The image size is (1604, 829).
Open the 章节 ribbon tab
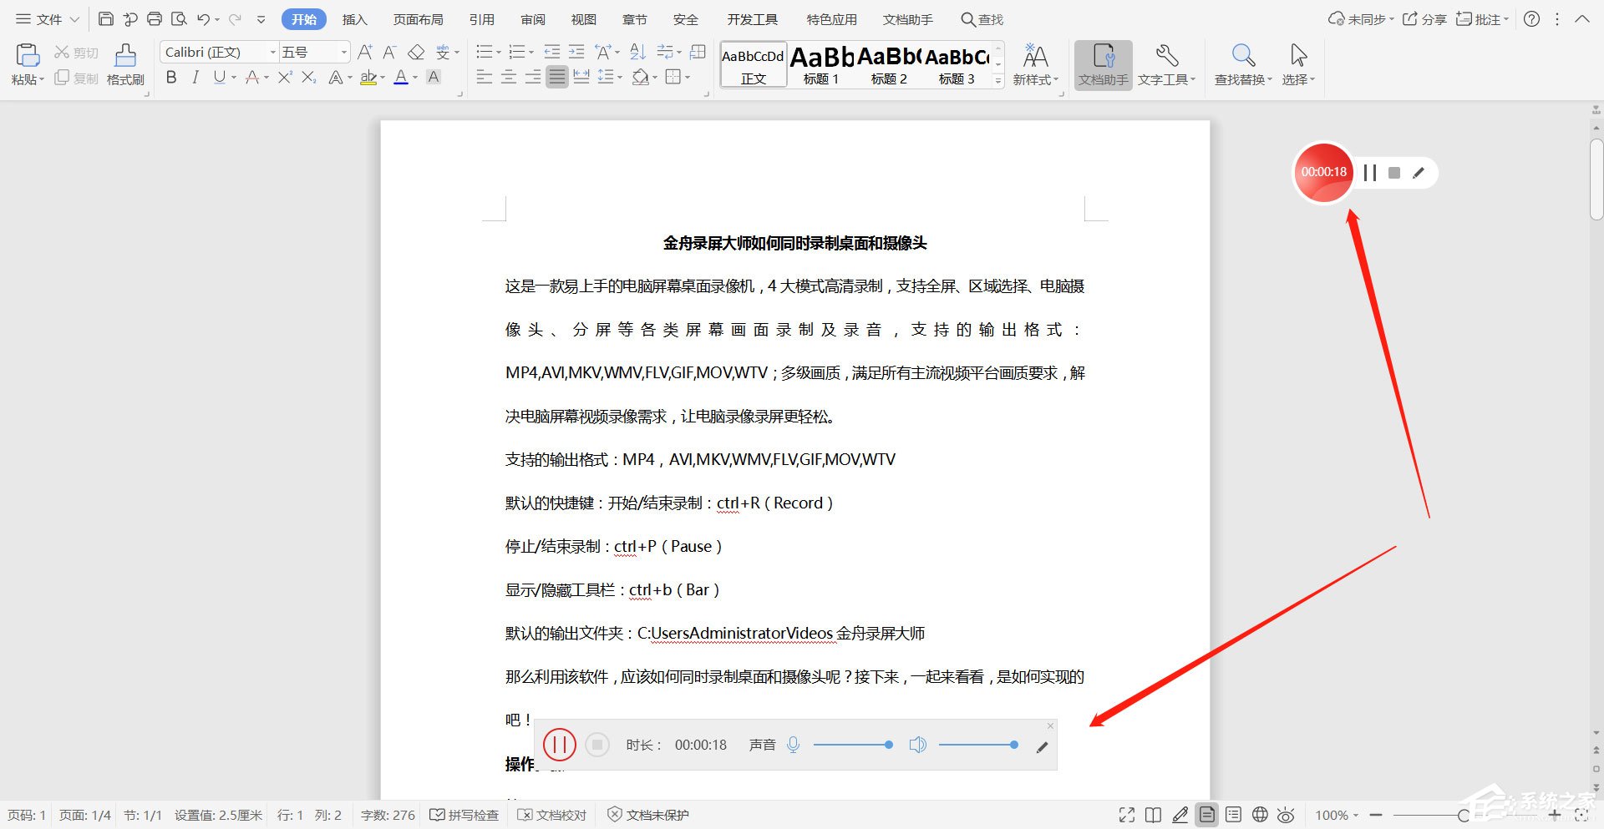634,18
